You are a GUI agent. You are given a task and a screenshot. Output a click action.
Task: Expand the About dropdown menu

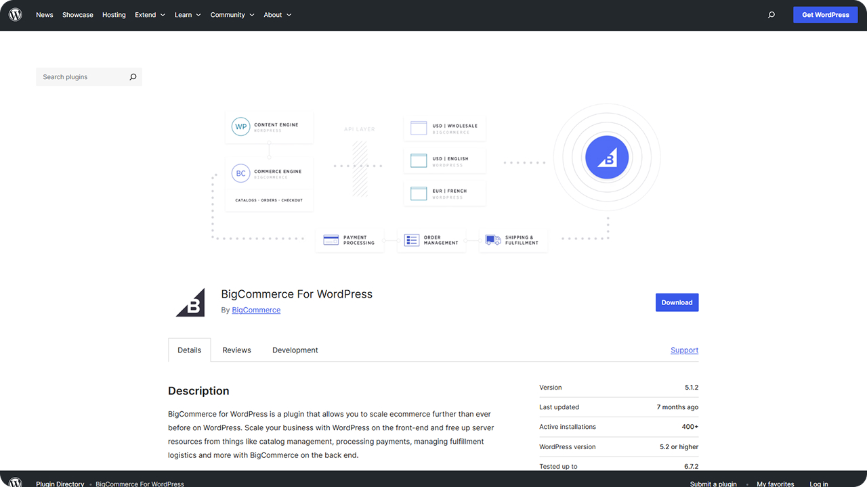click(x=278, y=15)
